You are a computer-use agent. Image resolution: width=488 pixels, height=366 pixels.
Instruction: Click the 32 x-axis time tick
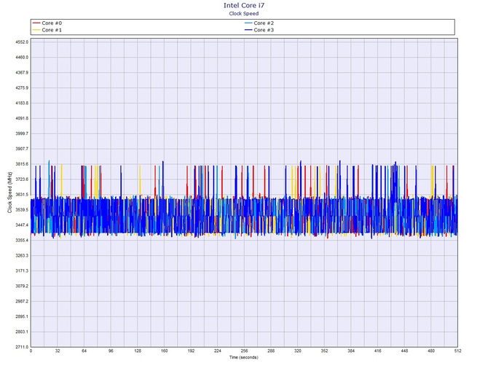[58, 351]
